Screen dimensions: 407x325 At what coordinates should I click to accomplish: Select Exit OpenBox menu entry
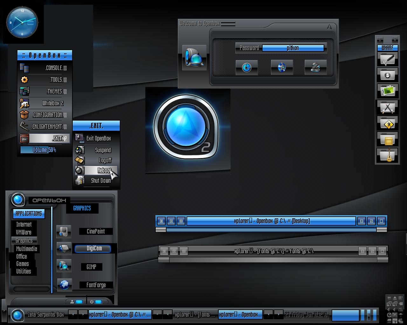tap(96, 138)
